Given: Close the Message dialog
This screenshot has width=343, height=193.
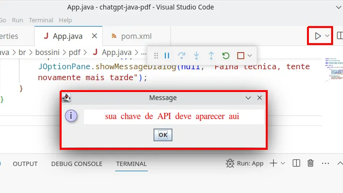Looking at the screenshot, I should tap(260, 98).
